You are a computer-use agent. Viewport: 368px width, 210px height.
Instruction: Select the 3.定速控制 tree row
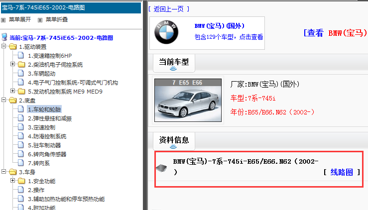[x=41, y=127]
